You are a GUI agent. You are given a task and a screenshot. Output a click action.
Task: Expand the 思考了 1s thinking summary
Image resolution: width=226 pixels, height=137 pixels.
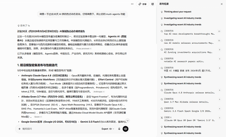point(24,26)
